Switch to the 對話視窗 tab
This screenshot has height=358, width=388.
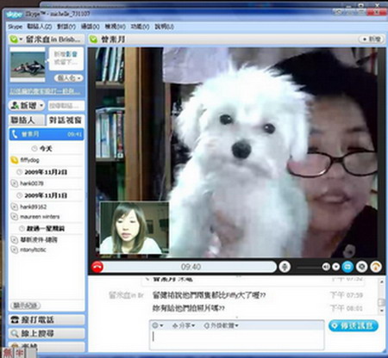tap(66, 120)
